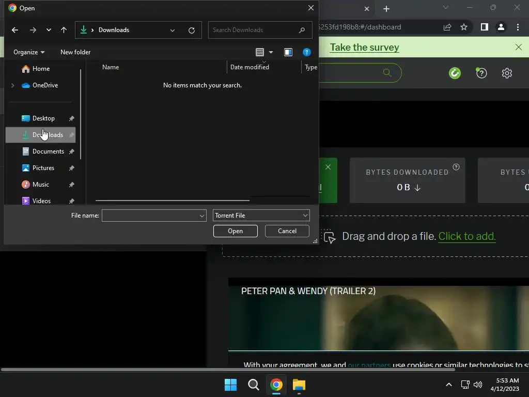The width and height of the screenshot is (529, 397).
Task: Close the current Chrome tab
Action: (x=367, y=9)
